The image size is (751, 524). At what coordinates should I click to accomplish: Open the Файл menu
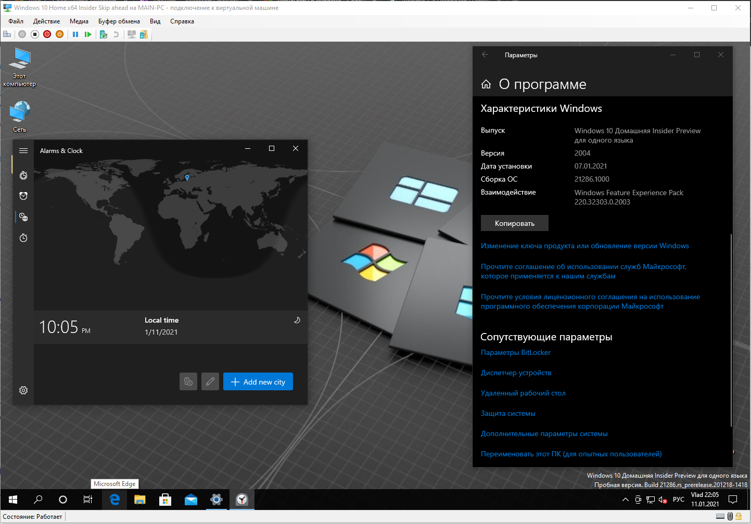(x=16, y=21)
